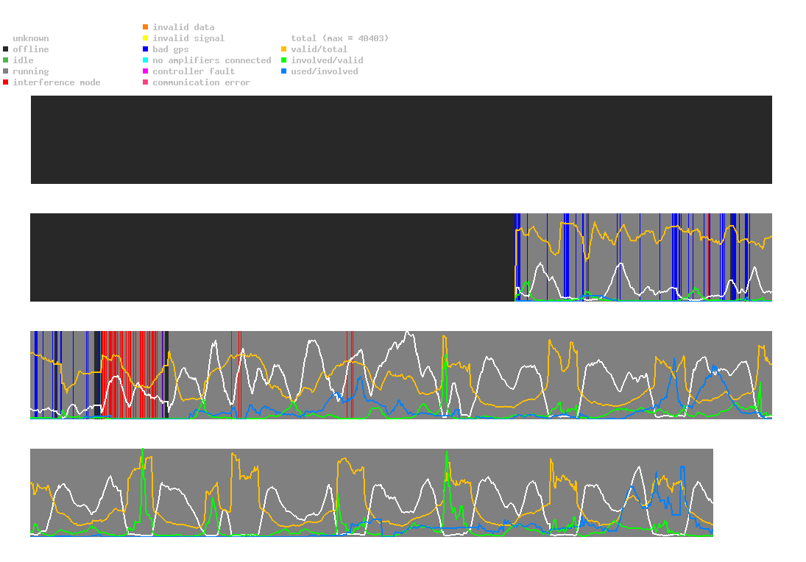The height and width of the screenshot is (562, 806).
Task: Click the 'communication error' legend label
Action: [x=202, y=82]
